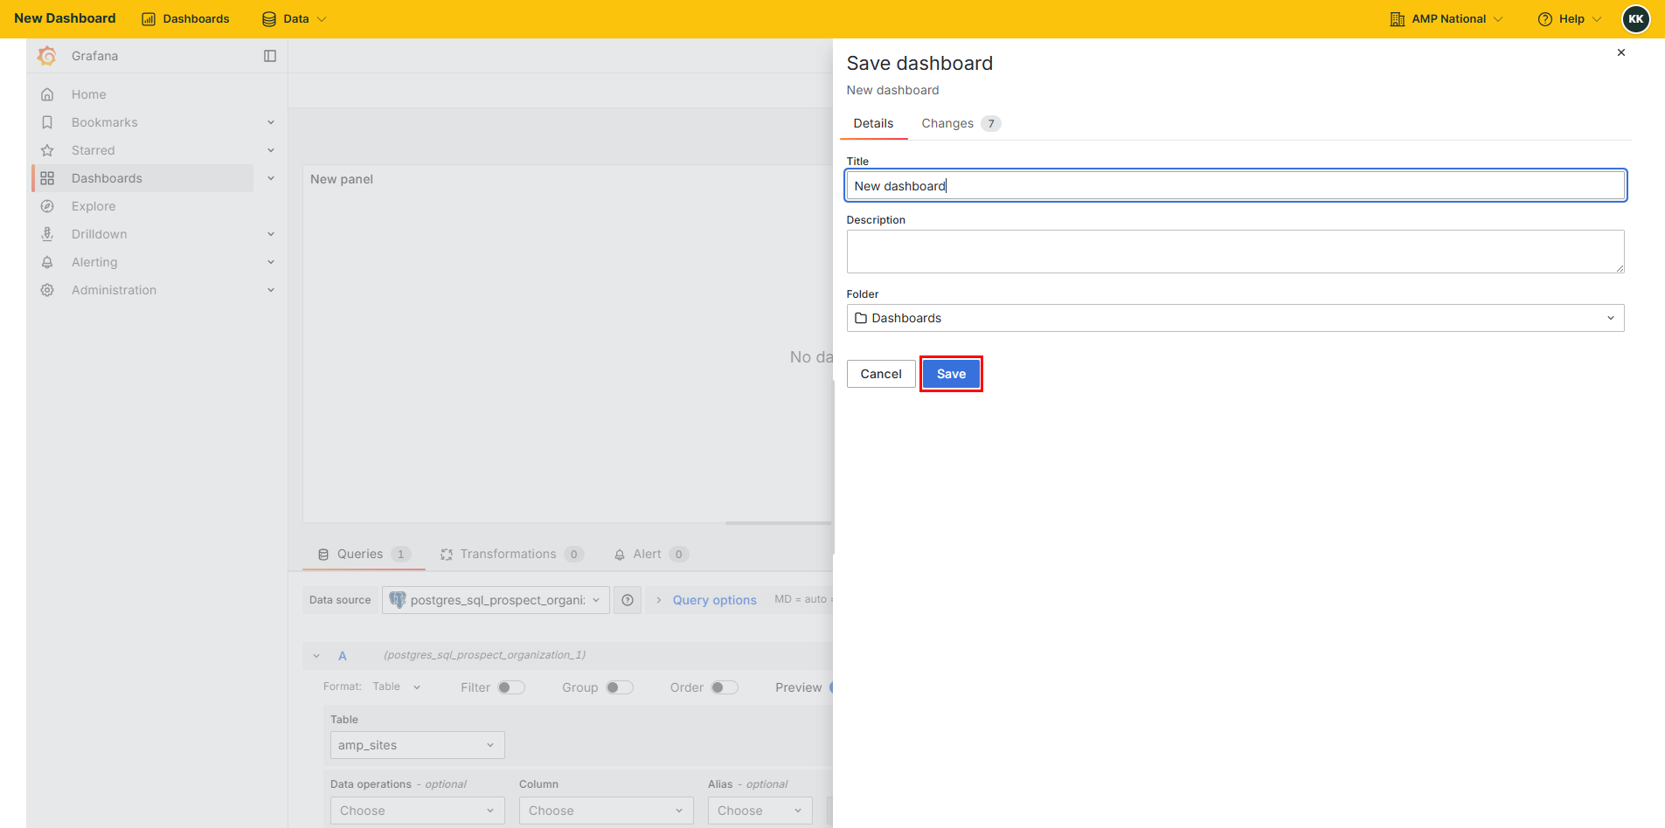Image resolution: width=1665 pixels, height=828 pixels.
Task: Switch to the Details tab
Action: [873, 123]
